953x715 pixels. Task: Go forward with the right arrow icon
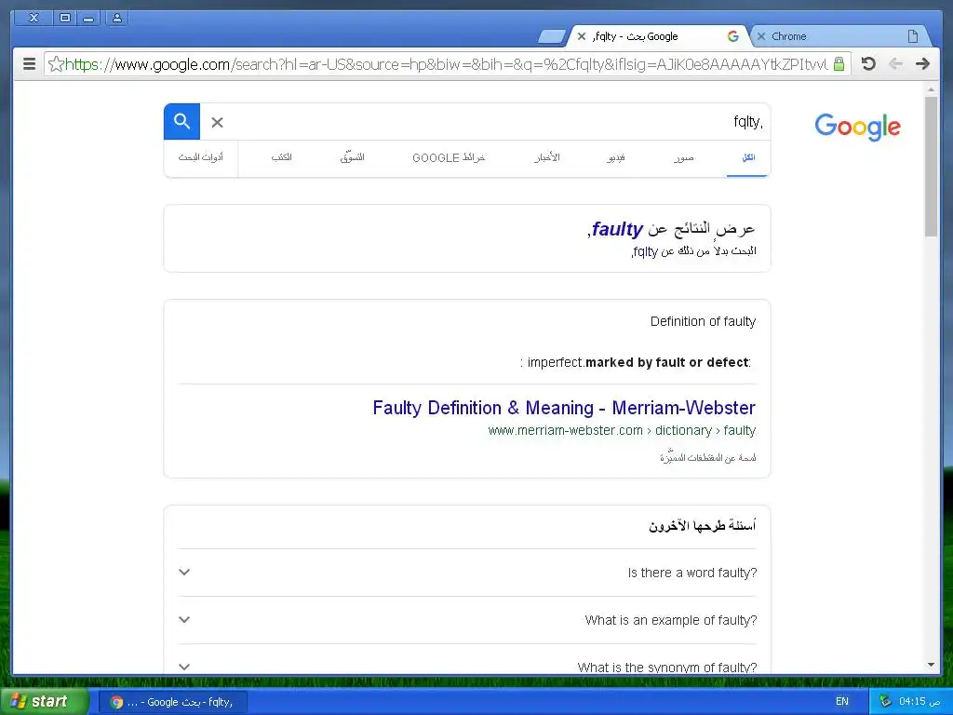click(922, 64)
